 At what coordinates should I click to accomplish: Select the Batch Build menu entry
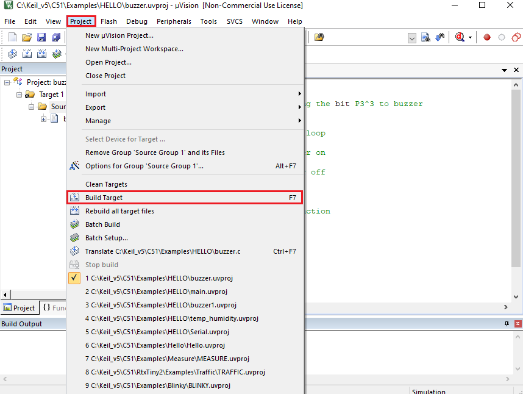pyautogui.click(x=185, y=224)
